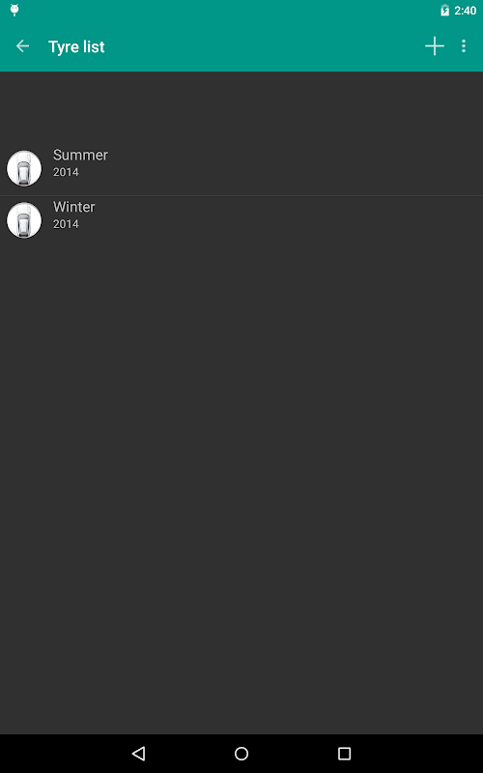Click the 2:40 clock in status bar

click(x=466, y=11)
